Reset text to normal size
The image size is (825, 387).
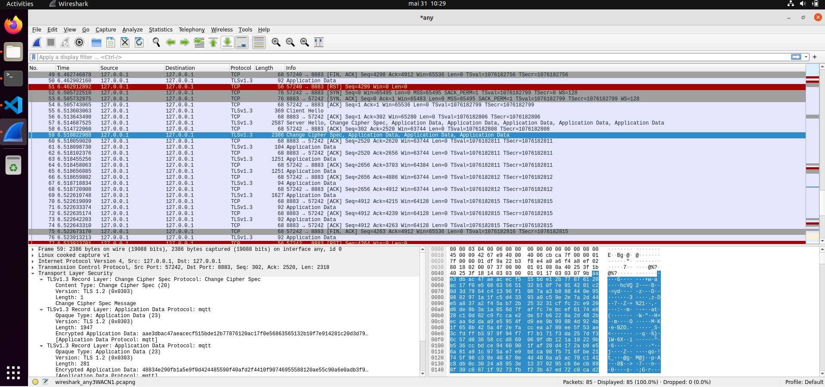[x=305, y=42]
